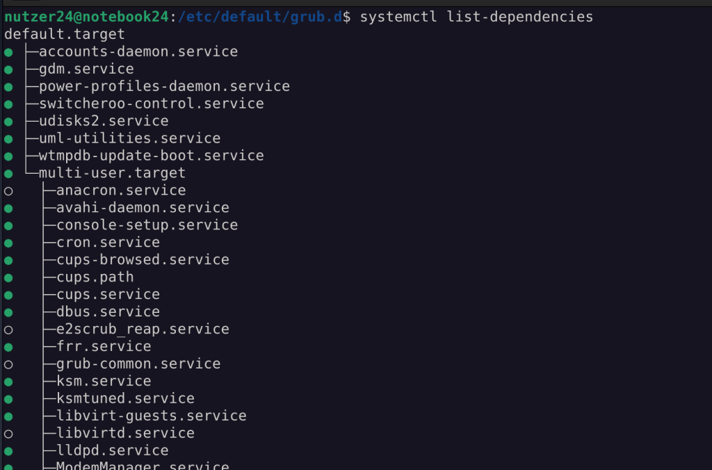Click 'cups.path' entry

coord(95,277)
